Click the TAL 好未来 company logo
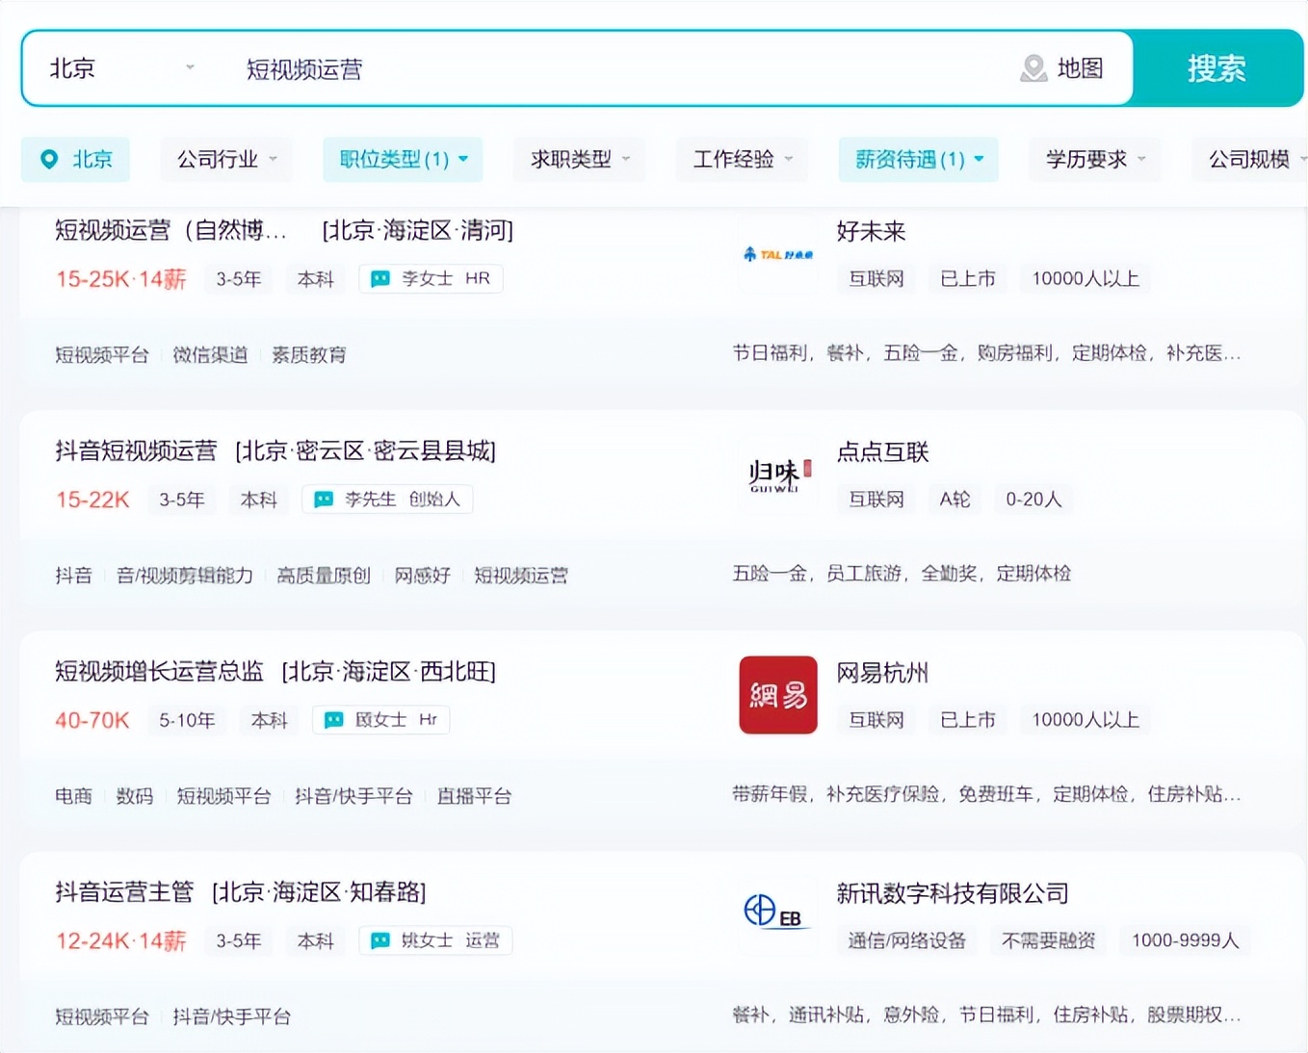This screenshot has height=1053, width=1308. pyautogui.click(x=776, y=254)
